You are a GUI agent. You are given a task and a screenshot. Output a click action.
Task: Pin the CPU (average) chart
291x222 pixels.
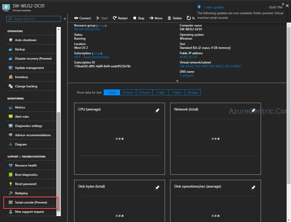click(157, 110)
